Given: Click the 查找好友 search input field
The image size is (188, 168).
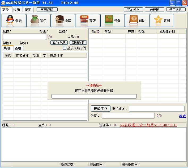Looking at the screenshot, I should tap(157, 109).
